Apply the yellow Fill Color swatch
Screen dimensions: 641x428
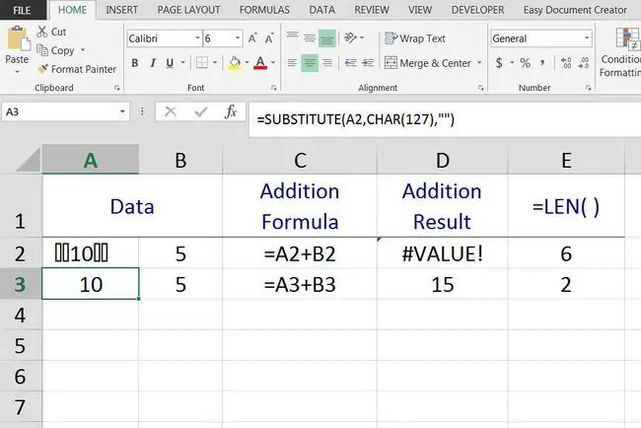click(235, 63)
